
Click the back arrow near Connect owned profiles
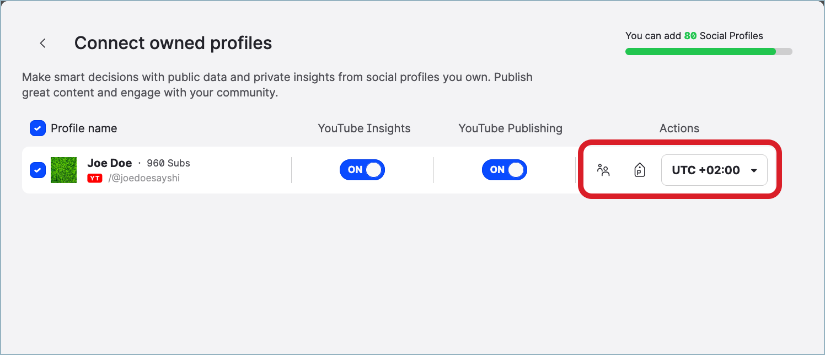(x=42, y=42)
